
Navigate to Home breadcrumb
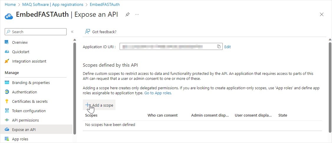10,5
